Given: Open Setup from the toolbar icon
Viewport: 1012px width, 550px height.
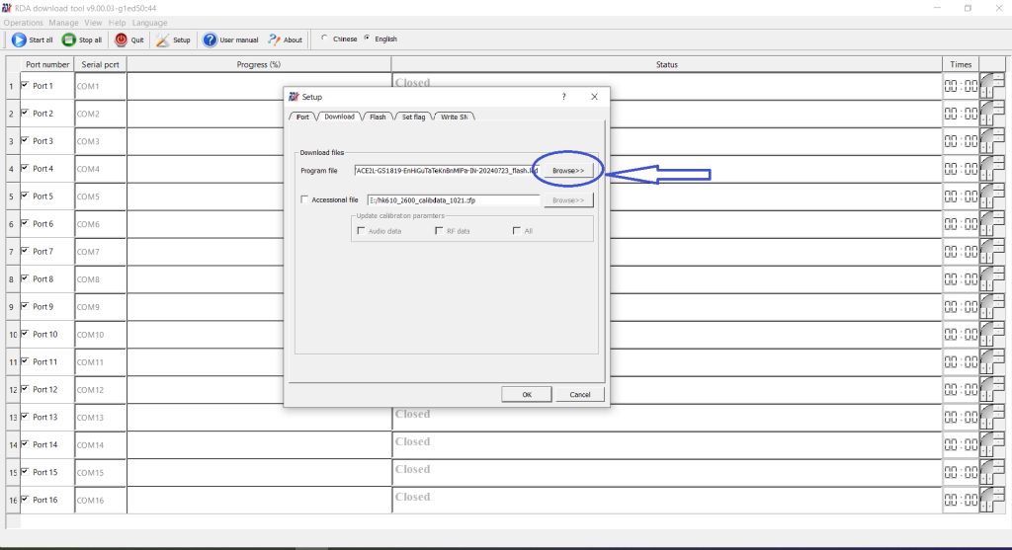Looking at the screenshot, I should [x=163, y=40].
